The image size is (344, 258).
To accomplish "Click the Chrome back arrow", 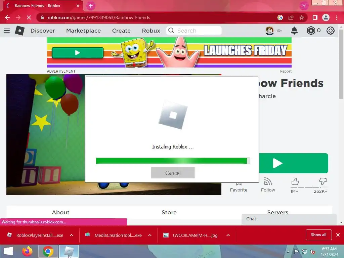I will (7, 17).
